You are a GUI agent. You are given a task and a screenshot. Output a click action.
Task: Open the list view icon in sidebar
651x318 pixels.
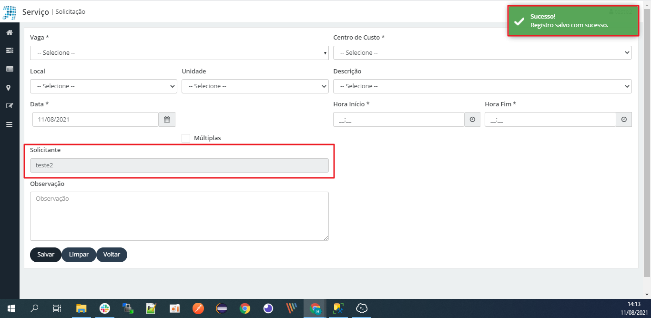(9, 69)
